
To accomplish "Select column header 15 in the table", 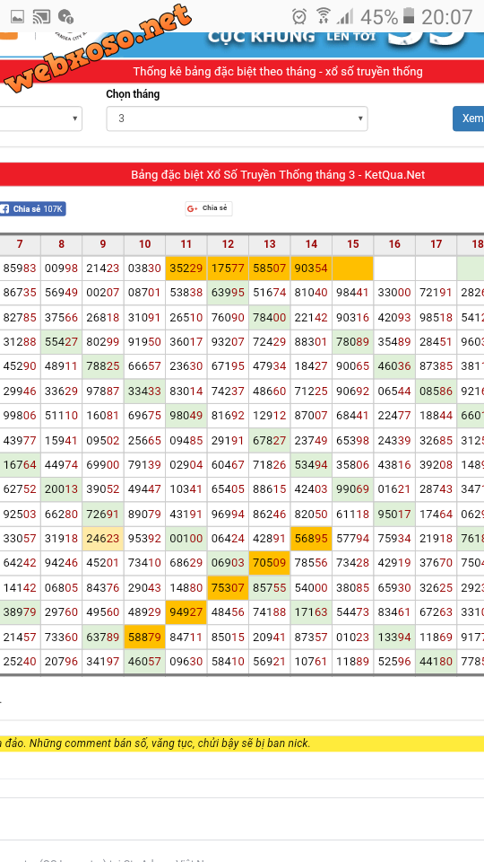I will pyautogui.click(x=353, y=244).
